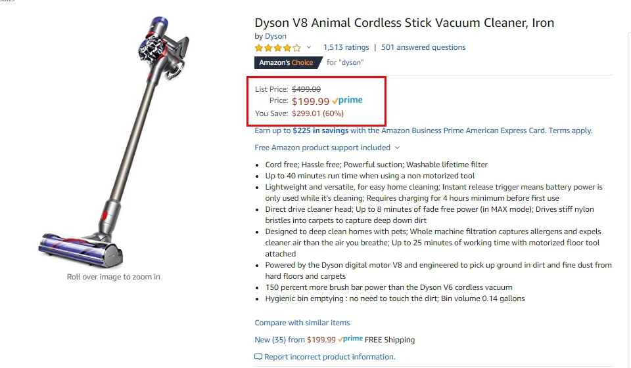Click the $225 in savings offer
Viewport: 631px width, 368px height.
click(320, 131)
